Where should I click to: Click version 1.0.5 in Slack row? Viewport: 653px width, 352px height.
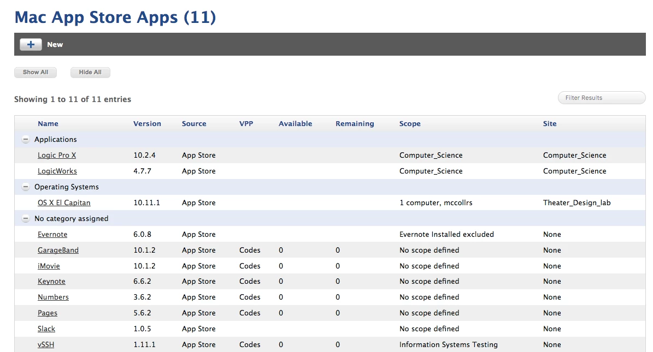coord(143,329)
